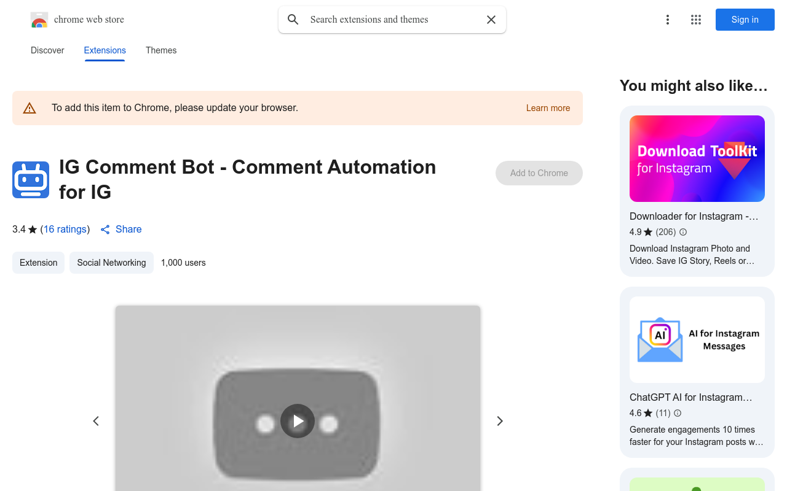Viewport: 787px width, 491px height.
Task: Click the update your browser warning message
Action: [x=175, y=108]
